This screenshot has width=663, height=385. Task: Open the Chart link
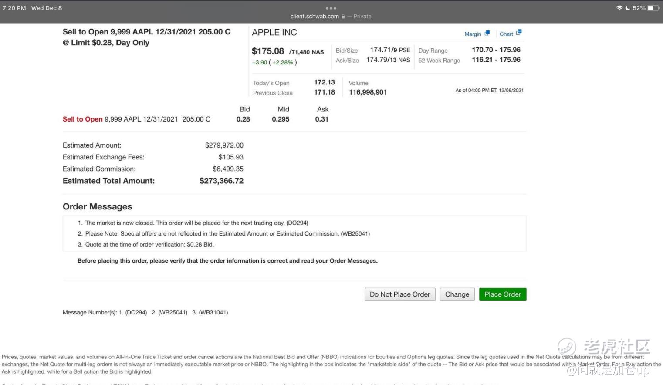tap(506, 34)
